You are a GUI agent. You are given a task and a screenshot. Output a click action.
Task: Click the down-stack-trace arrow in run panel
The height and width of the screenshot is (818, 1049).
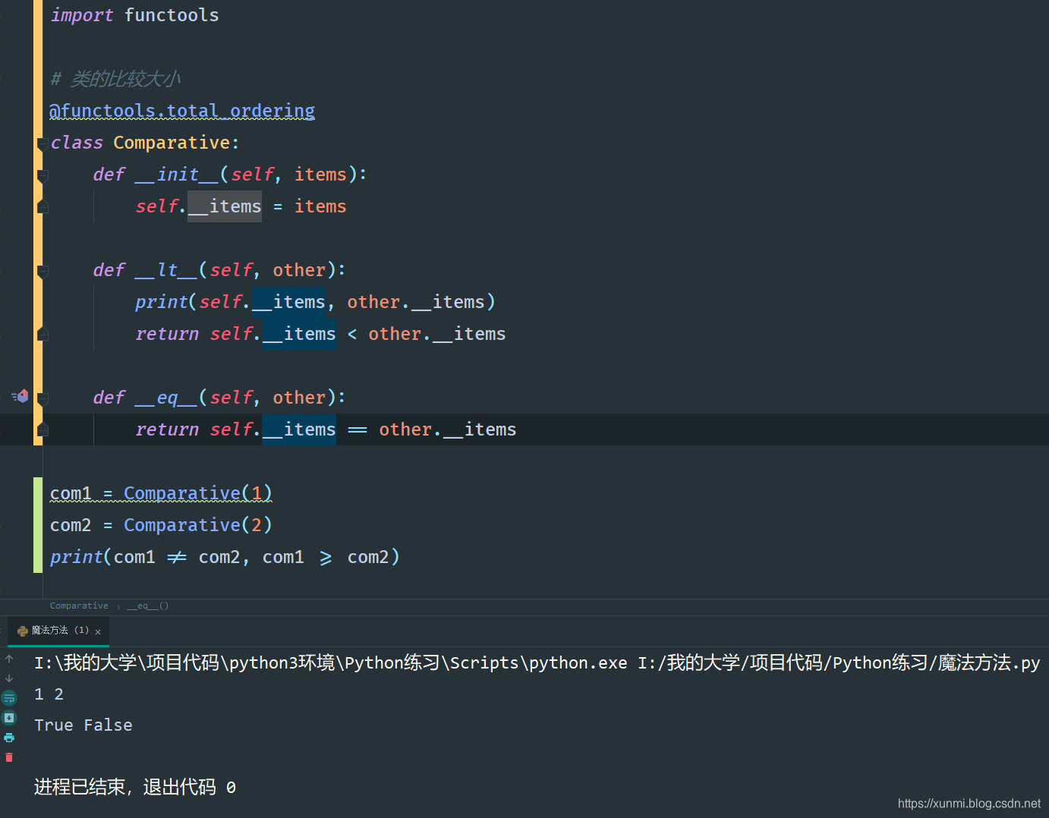[9, 678]
